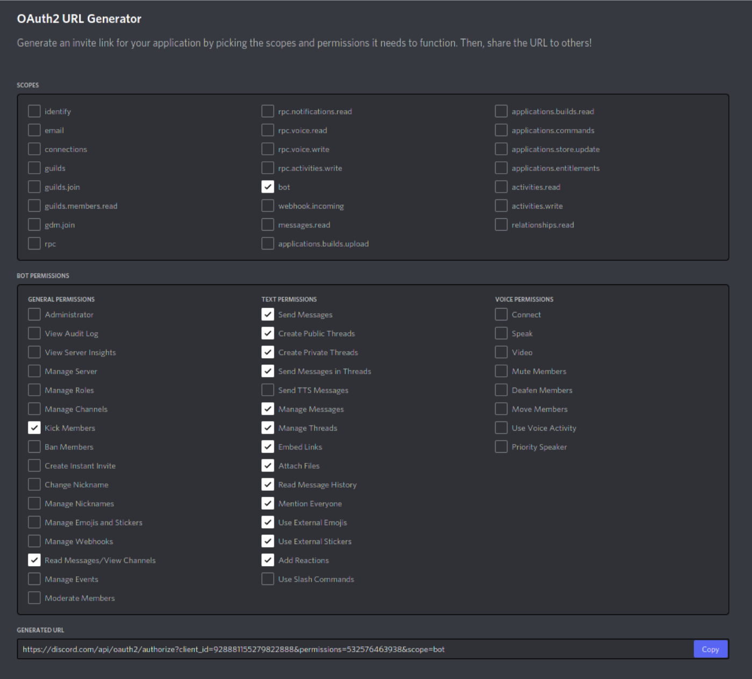Tick Change Nickname permission

point(34,484)
